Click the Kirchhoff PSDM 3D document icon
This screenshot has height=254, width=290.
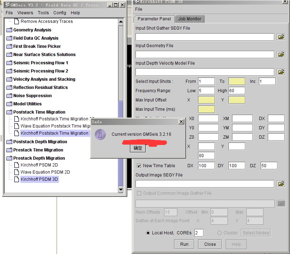point(17,179)
